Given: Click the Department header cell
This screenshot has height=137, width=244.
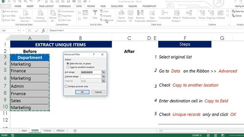Looking at the screenshot, I should 30,57.
